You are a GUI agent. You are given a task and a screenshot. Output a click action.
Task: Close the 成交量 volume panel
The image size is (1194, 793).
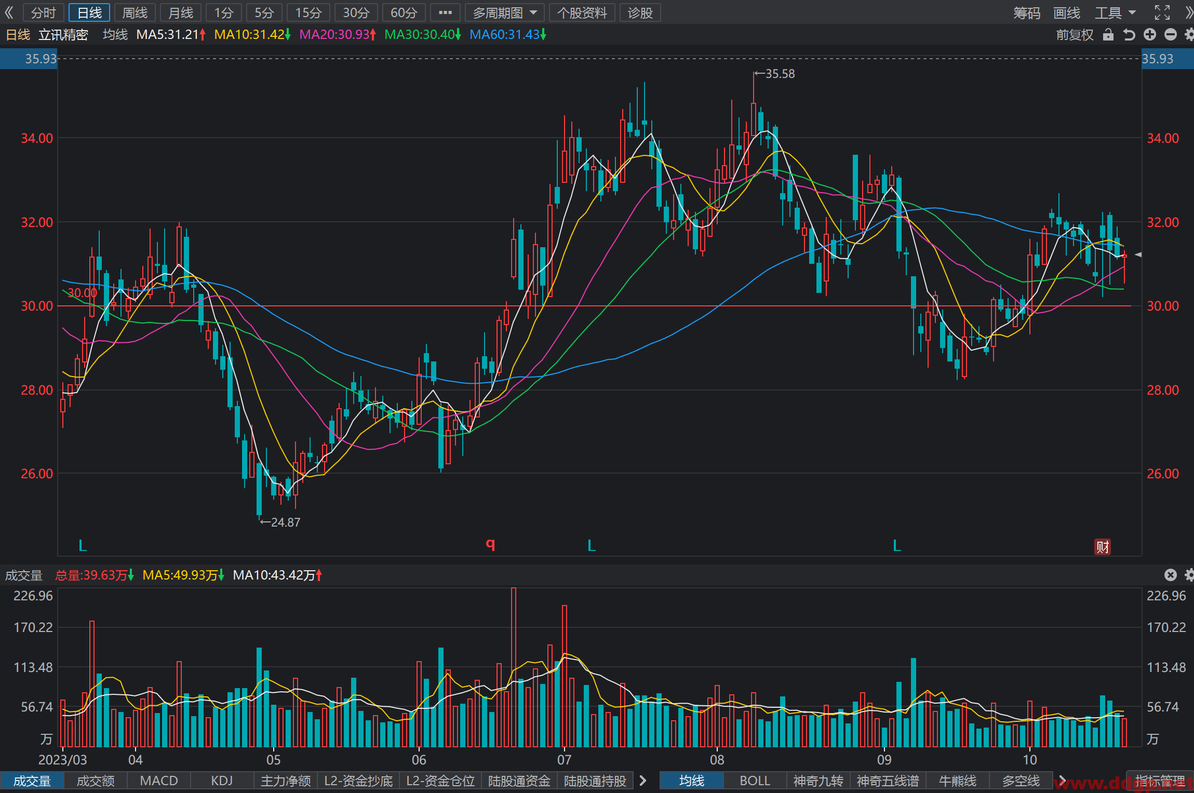coord(1170,575)
